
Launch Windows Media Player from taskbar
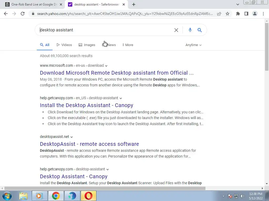click(x=39, y=196)
